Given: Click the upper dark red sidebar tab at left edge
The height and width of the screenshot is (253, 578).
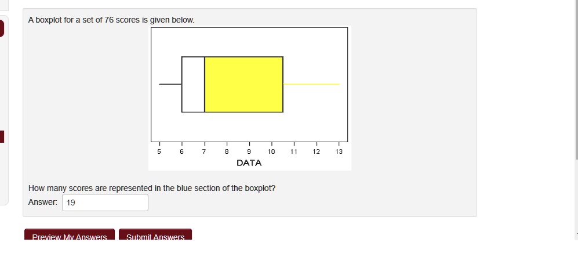Looking at the screenshot, I should coord(2,28).
